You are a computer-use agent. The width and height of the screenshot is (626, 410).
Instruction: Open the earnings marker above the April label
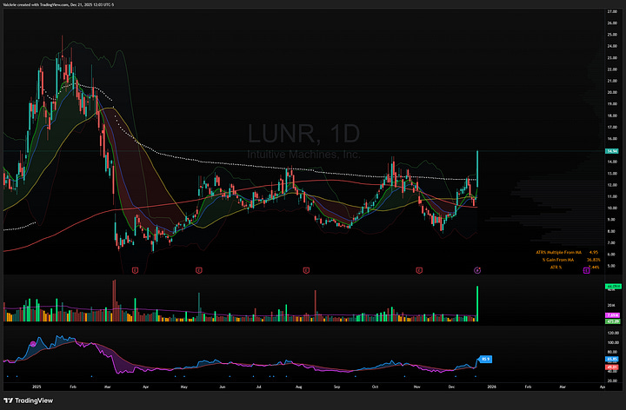click(x=135, y=270)
